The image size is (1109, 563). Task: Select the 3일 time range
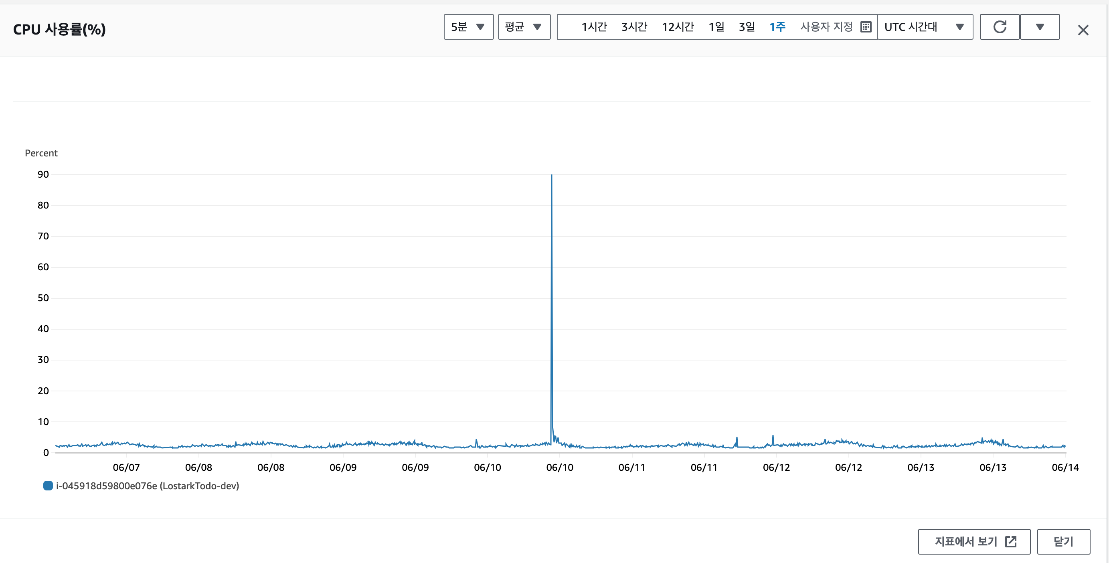point(747,27)
